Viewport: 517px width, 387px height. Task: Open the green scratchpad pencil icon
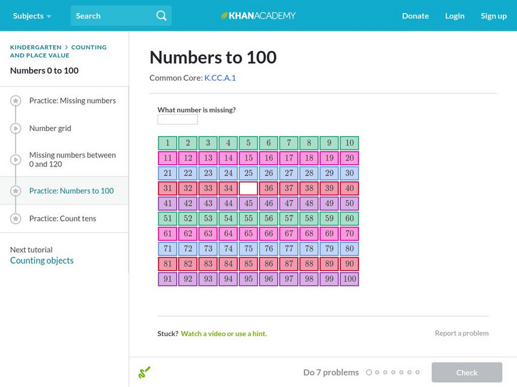click(144, 372)
